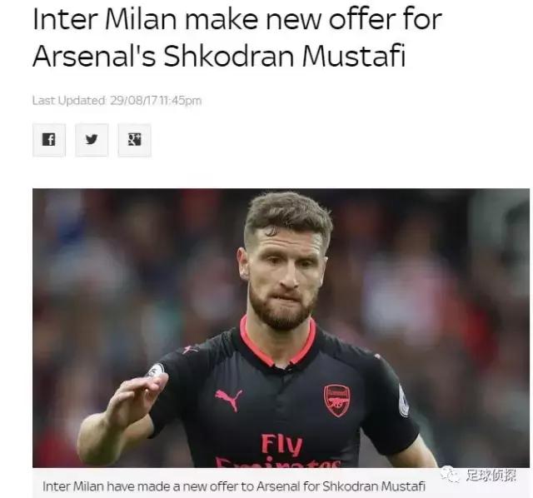Share the article on Twitter
The height and width of the screenshot is (498, 533).
click(92, 140)
